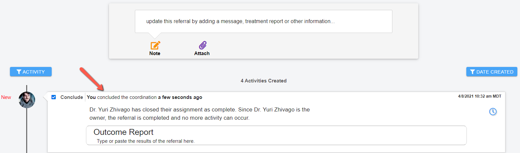Click 'Type or paste the results' field text

click(145, 141)
